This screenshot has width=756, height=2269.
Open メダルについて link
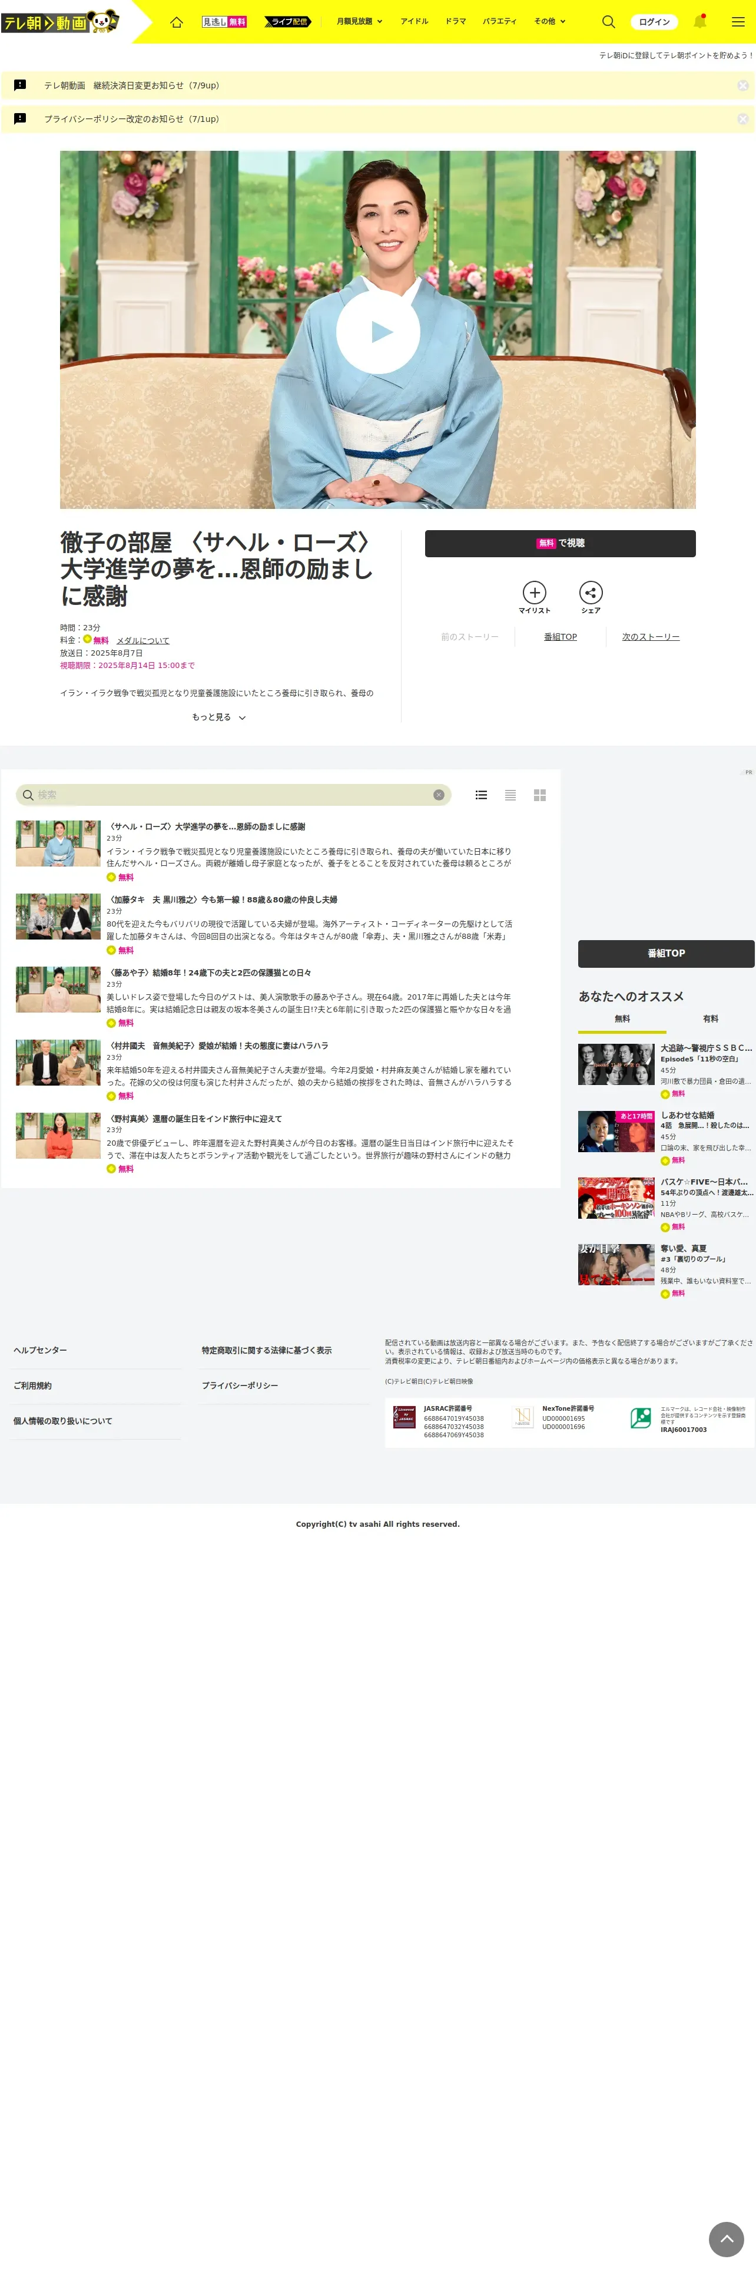(x=142, y=640)
